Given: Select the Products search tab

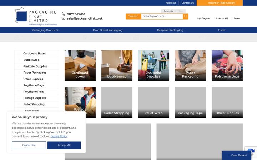Looking at the screenshot, I should pos(168,11).
